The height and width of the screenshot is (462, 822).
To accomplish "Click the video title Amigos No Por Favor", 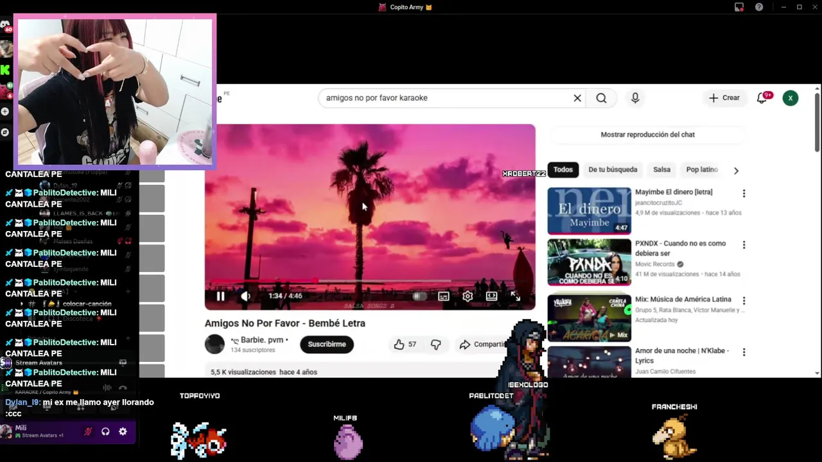I will click(285, 323).
